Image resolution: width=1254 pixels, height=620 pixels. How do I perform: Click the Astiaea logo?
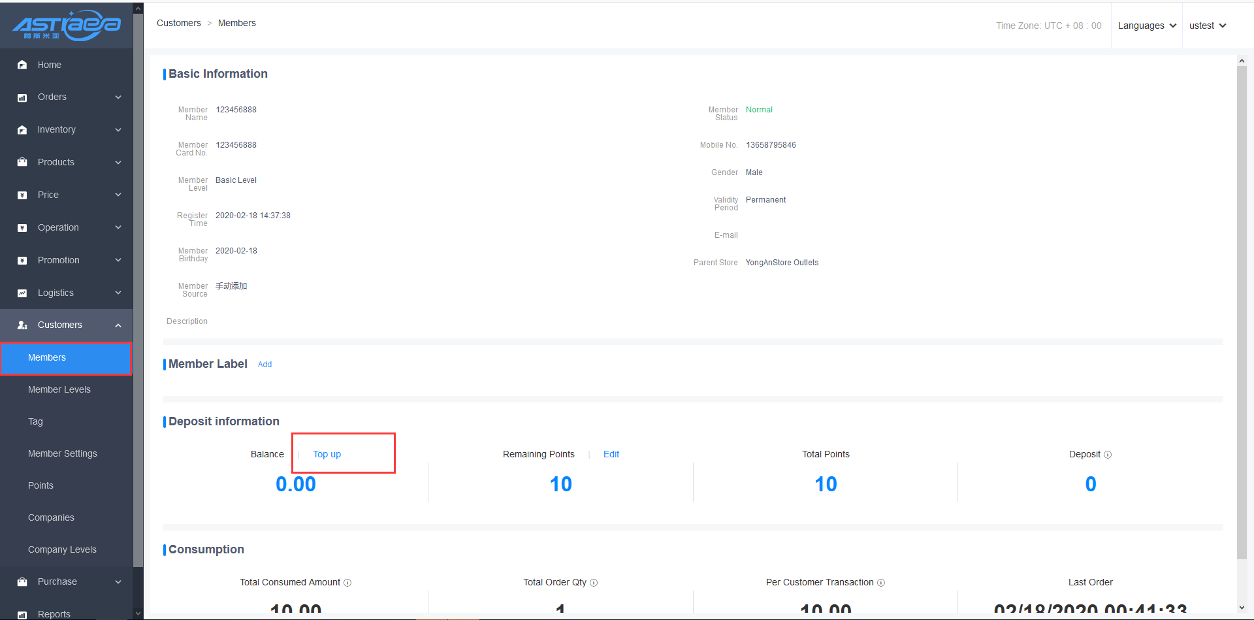coord(66,25)
